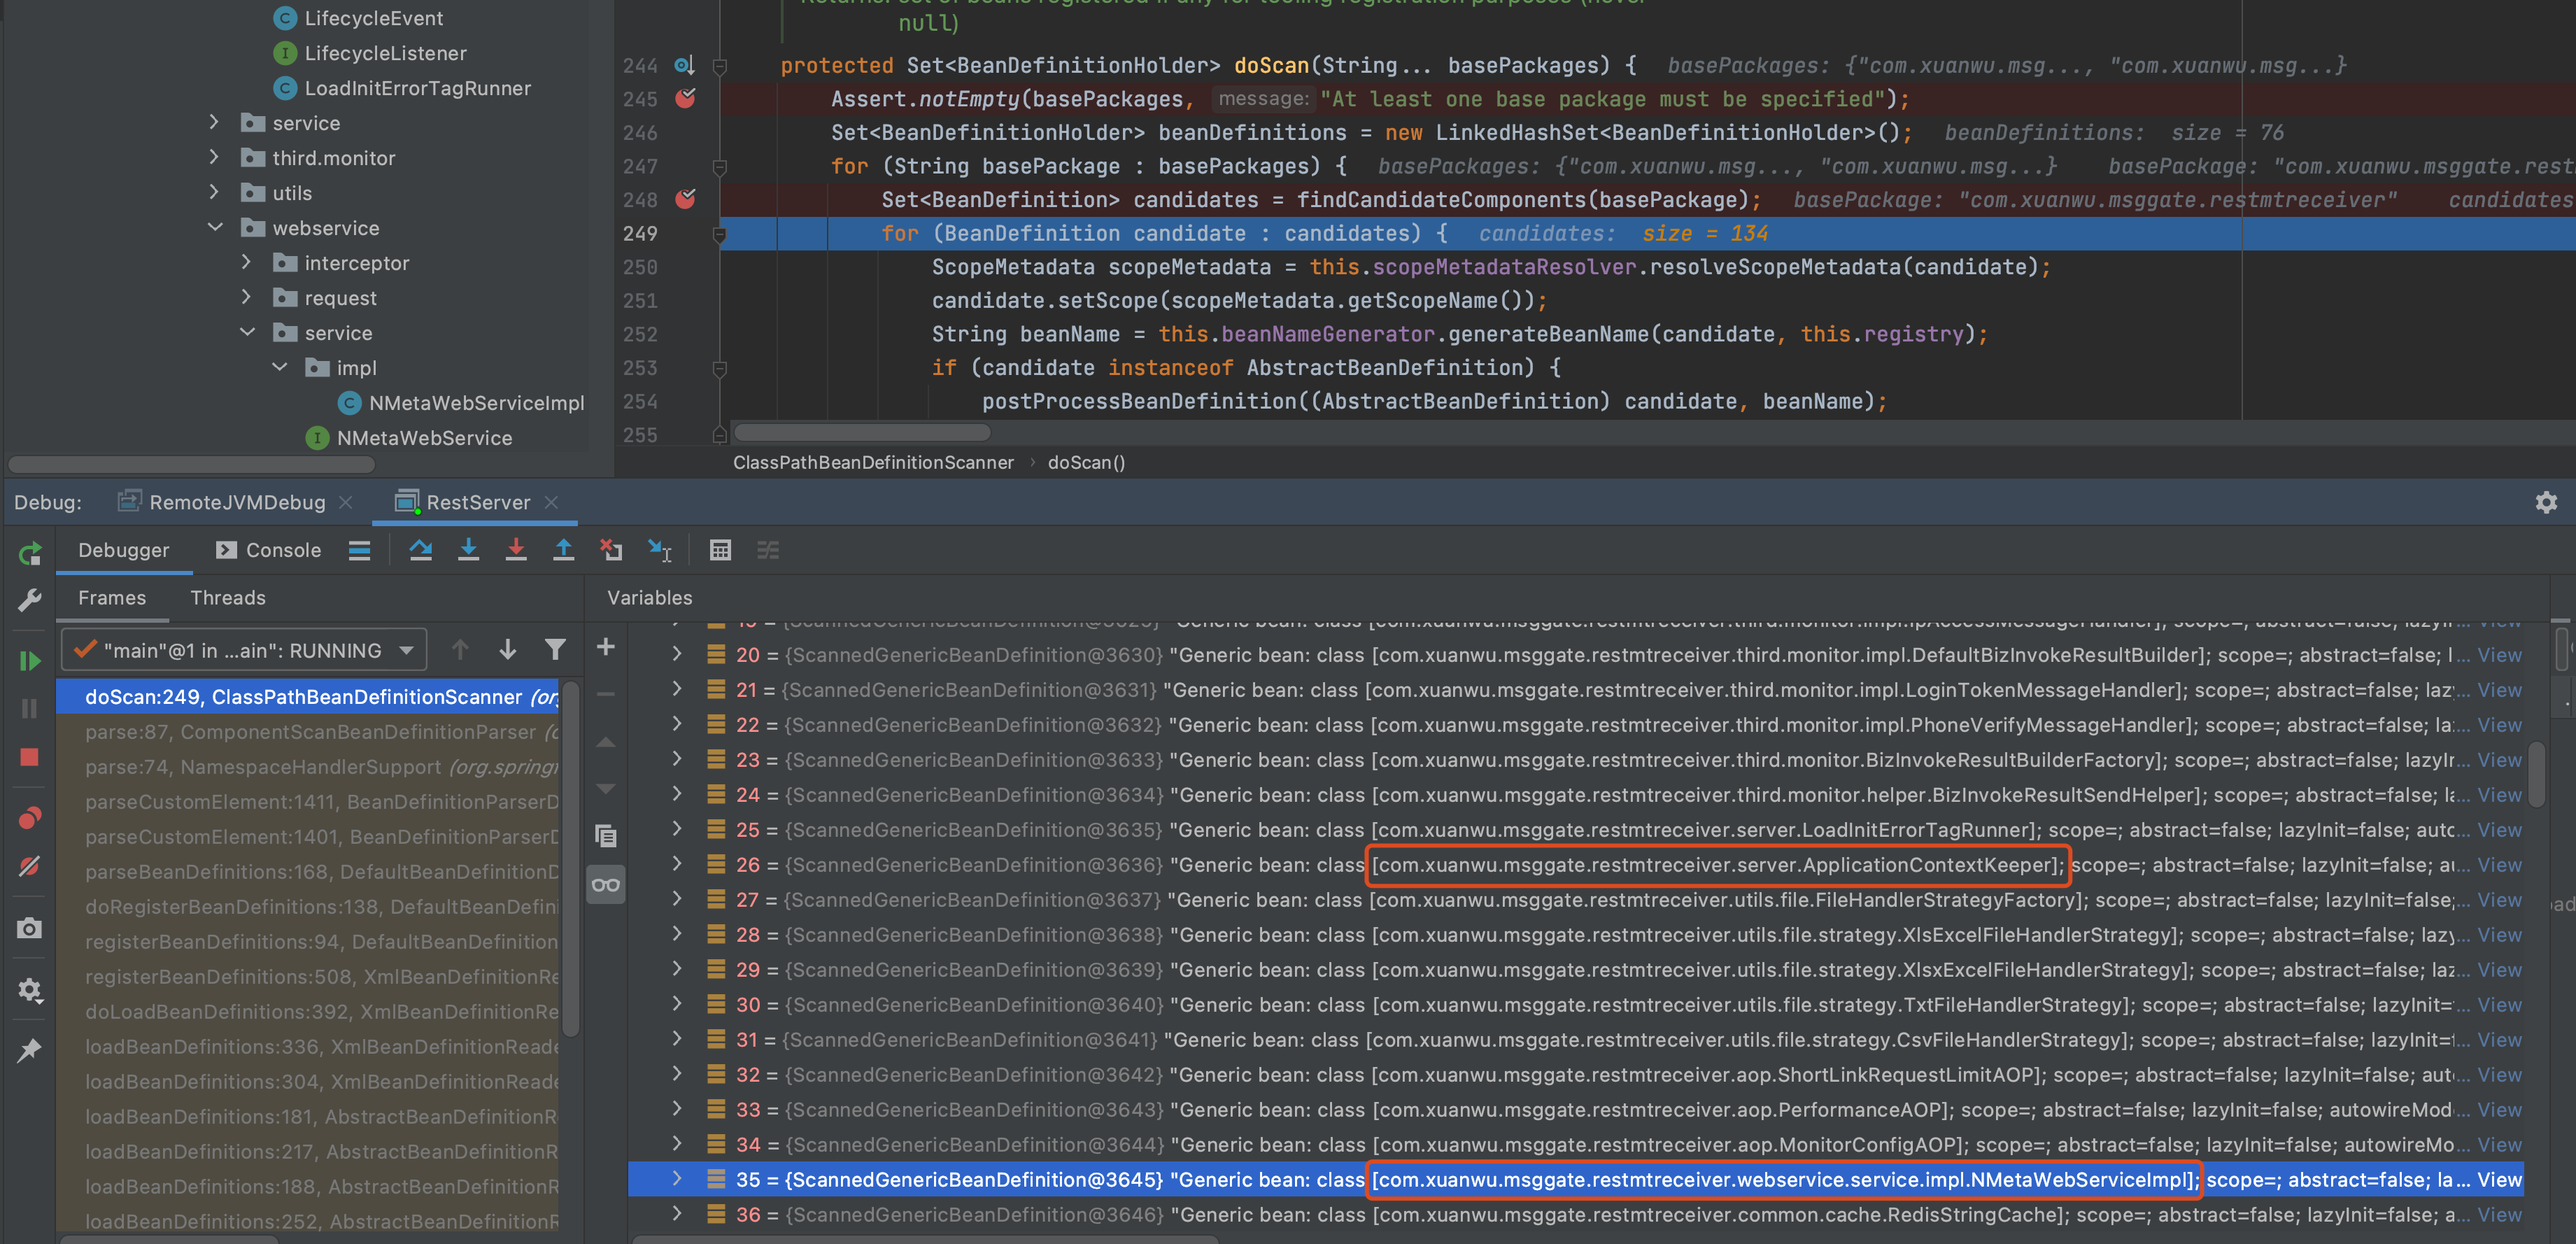Click Step Out debugger icon
Screen dimensions: 2576x1244
[x=564, y=550]
